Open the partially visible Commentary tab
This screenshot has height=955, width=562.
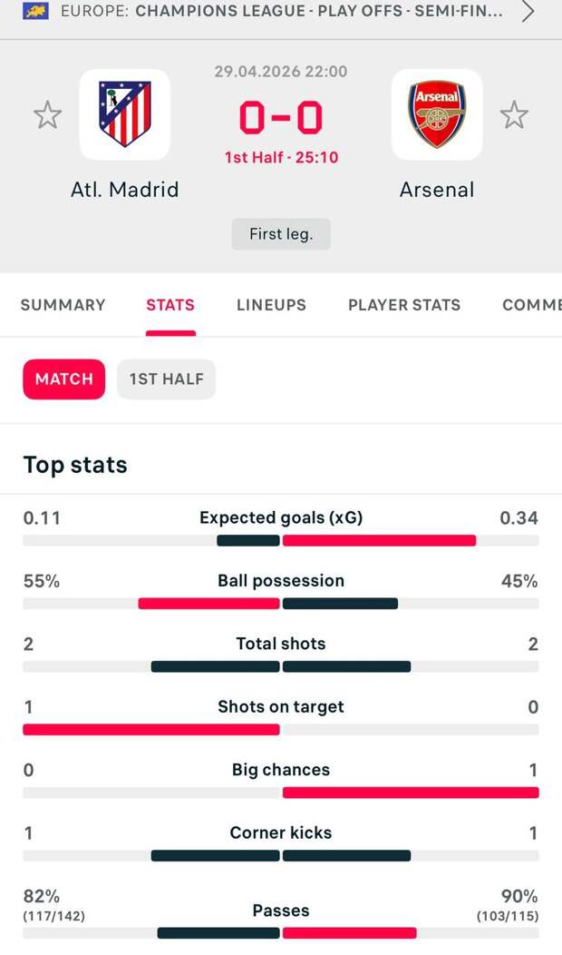point(532,305)
